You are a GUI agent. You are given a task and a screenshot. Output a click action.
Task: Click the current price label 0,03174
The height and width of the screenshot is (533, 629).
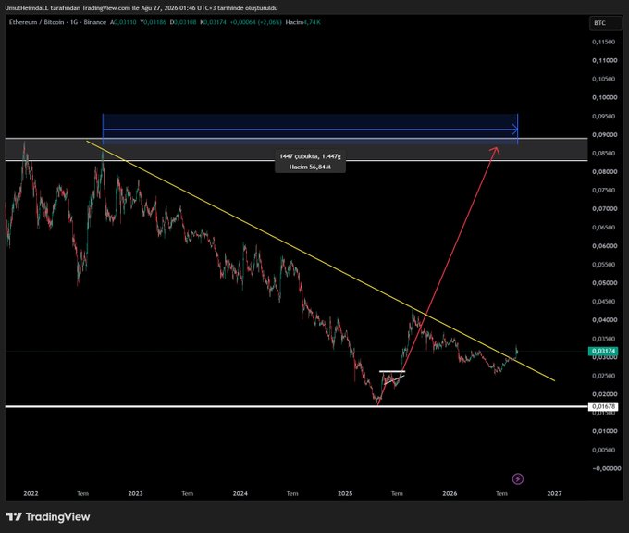tap(603, 351)
